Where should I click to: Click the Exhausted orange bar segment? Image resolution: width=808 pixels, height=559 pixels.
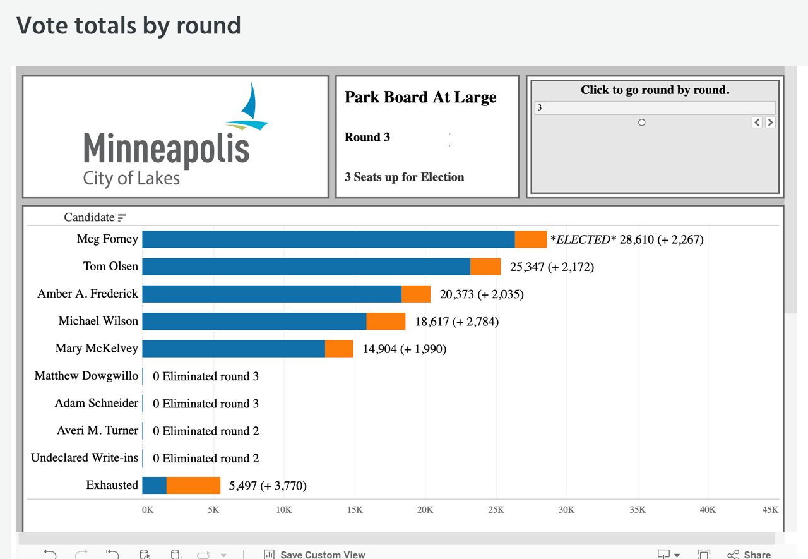193,485
